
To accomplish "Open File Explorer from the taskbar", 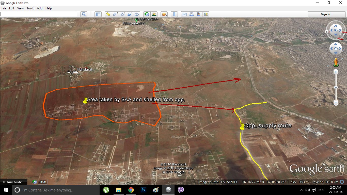I will tap(119, 190).
